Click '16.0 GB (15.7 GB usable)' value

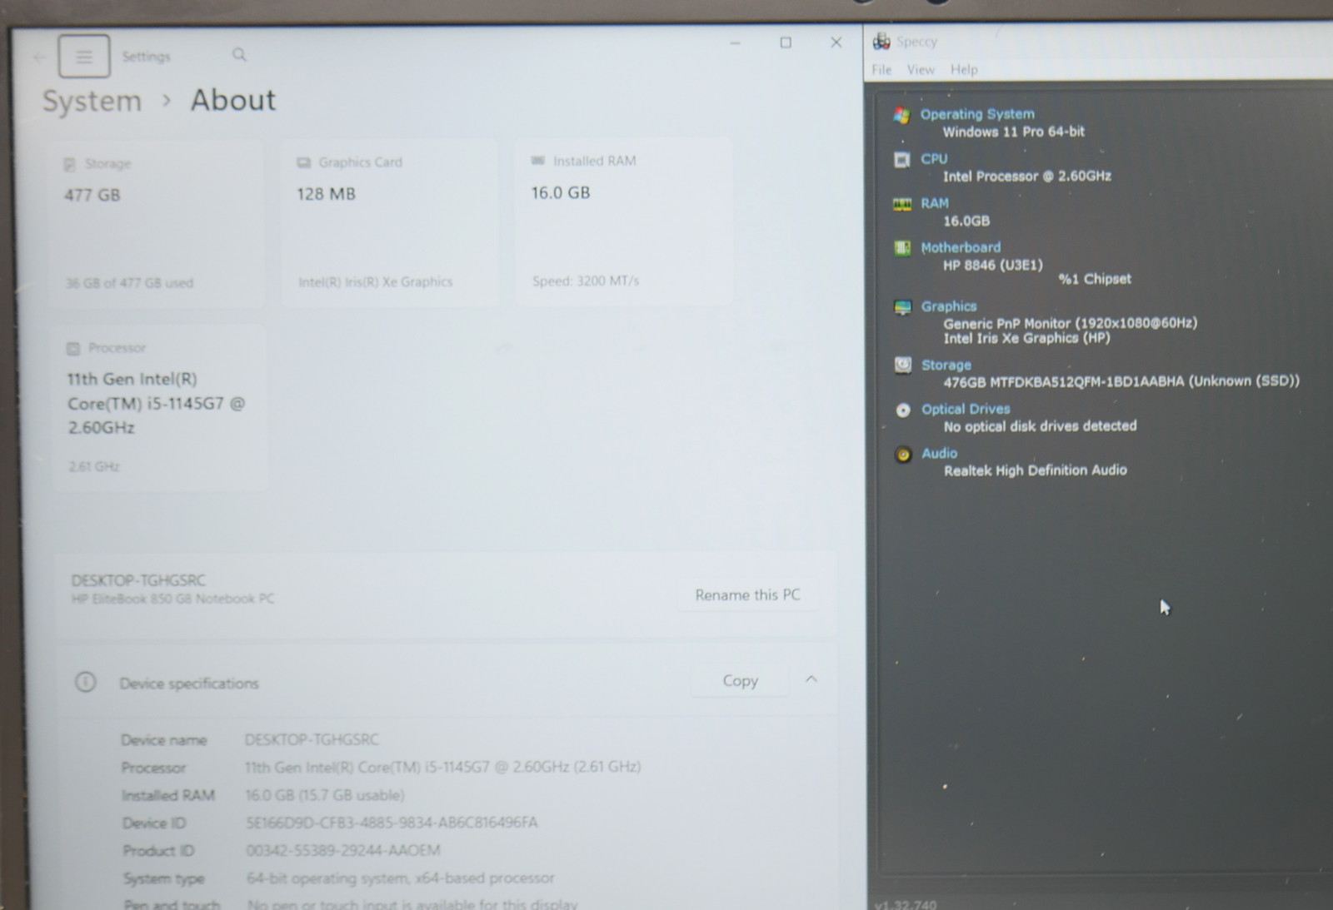click(325, 795)
